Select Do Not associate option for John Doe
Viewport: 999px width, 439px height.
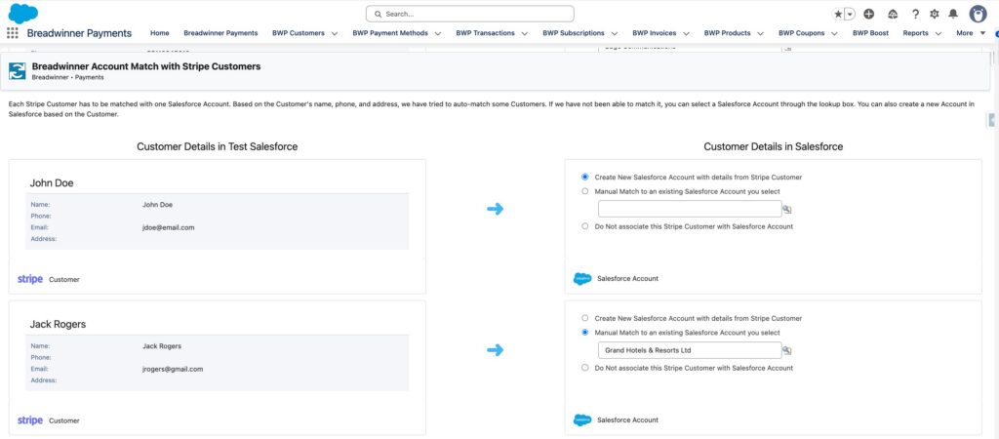tap(585, 226)
